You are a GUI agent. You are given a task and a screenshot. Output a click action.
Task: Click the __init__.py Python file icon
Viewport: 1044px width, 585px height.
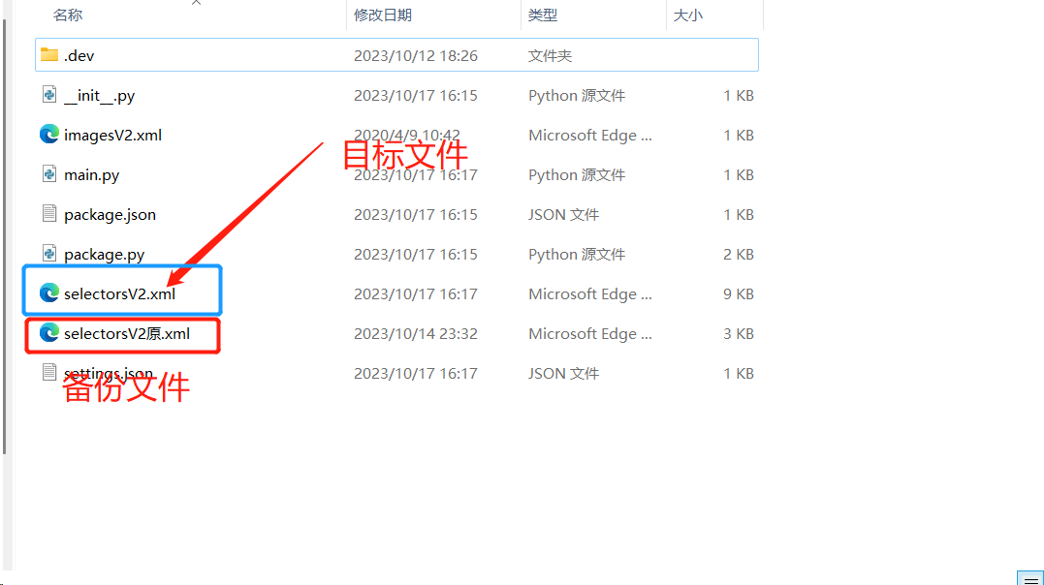[49, 95]
